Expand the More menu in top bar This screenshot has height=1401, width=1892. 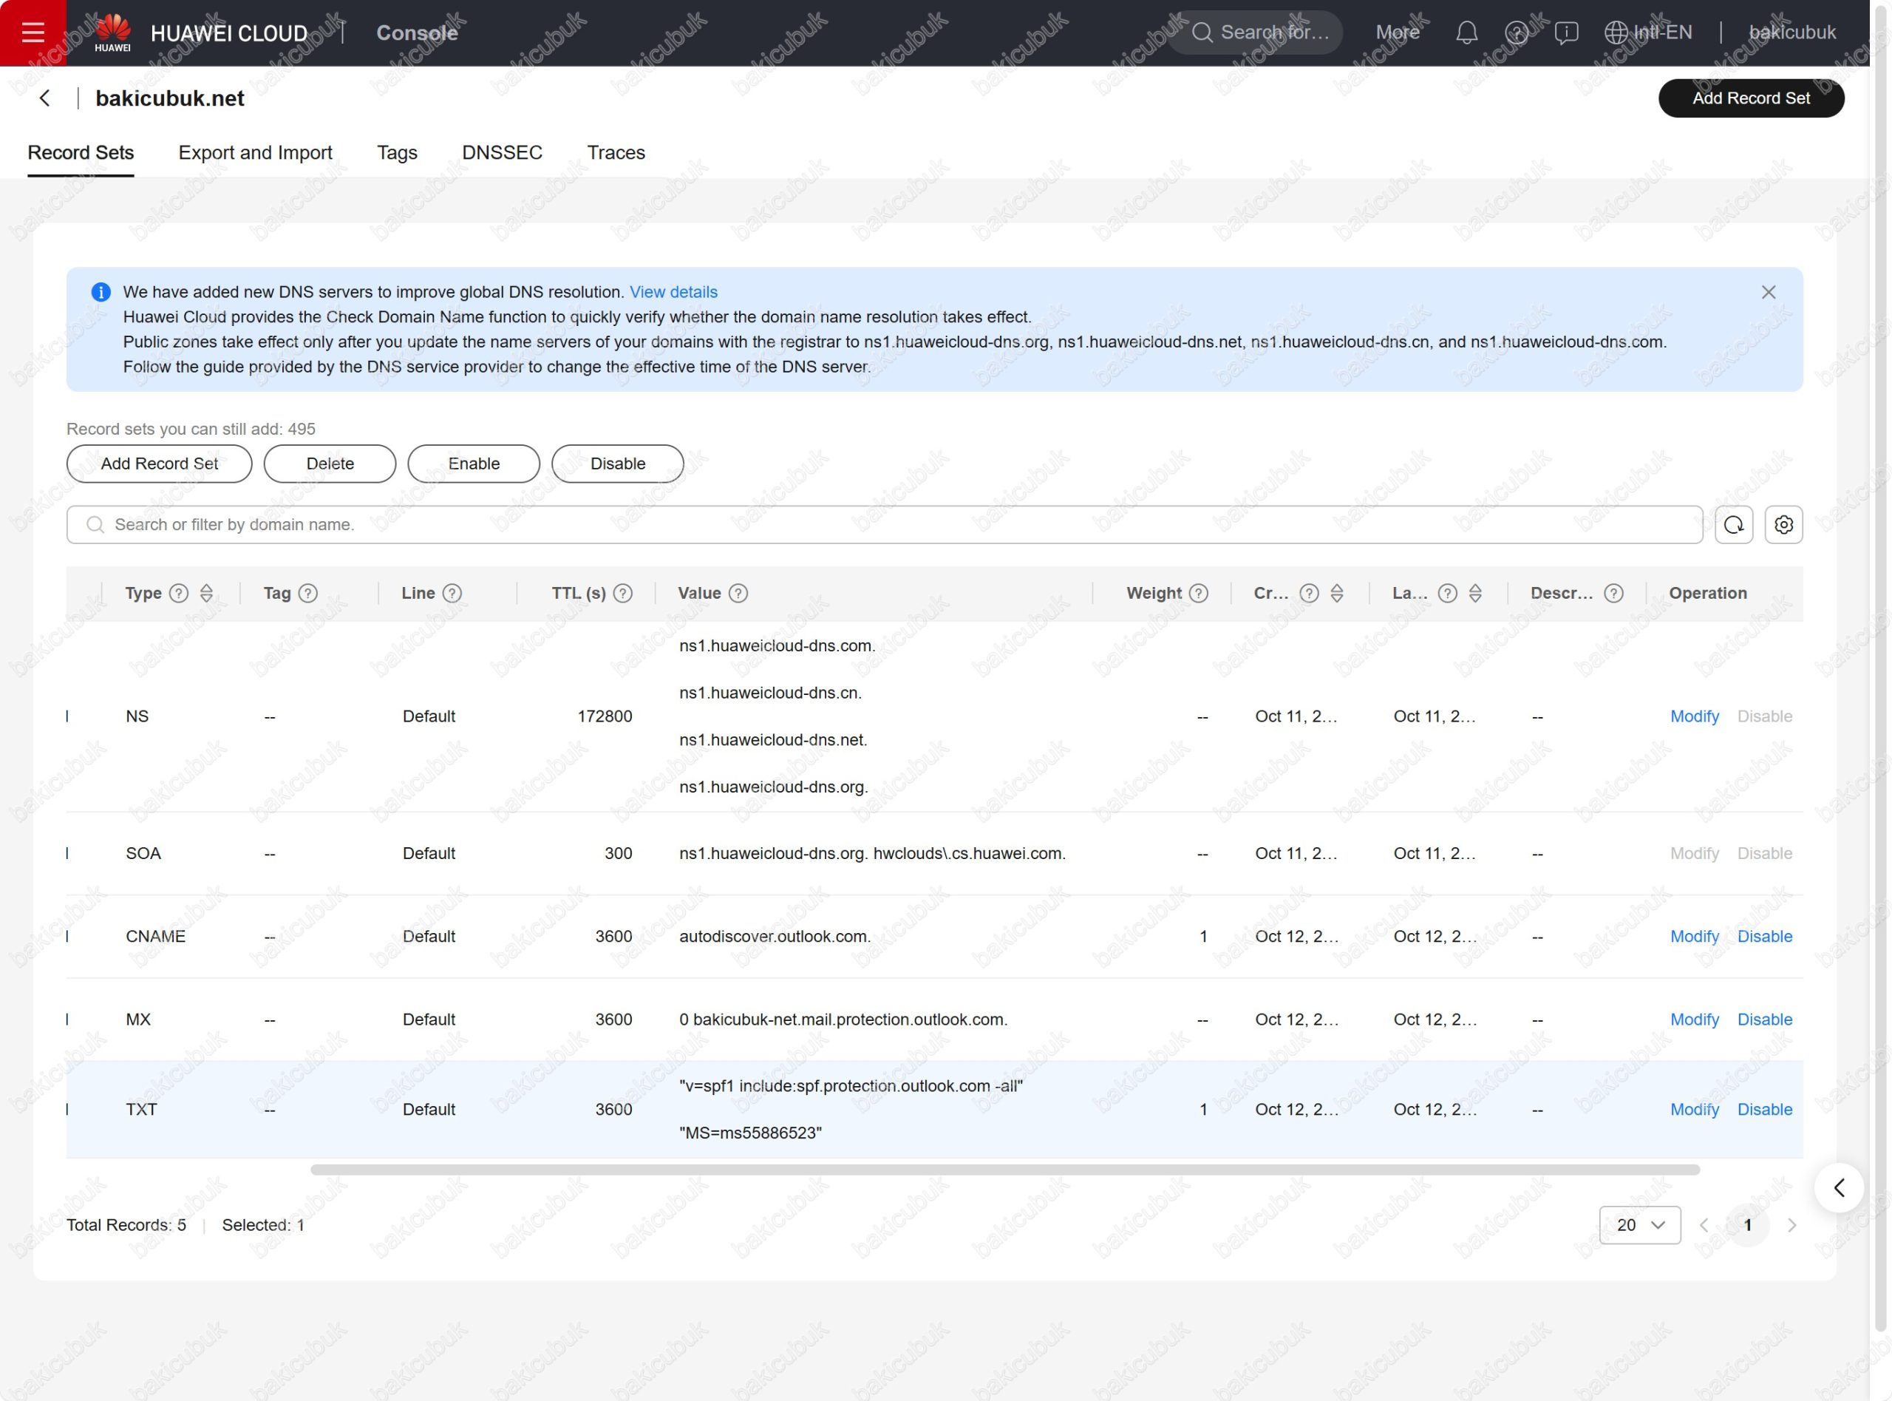1397,33
